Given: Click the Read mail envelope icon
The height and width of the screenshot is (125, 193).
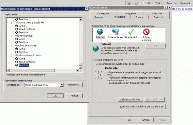Looking at the screenshot, I should (144, 3).
